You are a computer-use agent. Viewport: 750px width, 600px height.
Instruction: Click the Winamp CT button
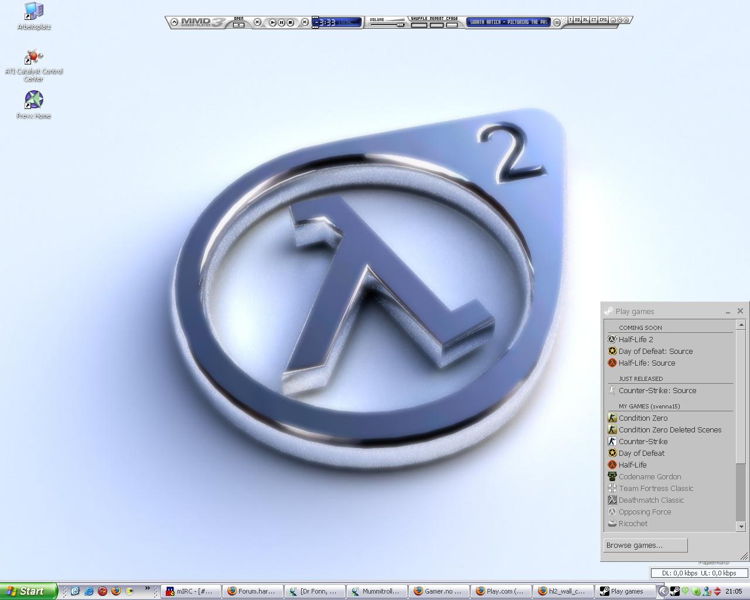(x=594, y=20)
